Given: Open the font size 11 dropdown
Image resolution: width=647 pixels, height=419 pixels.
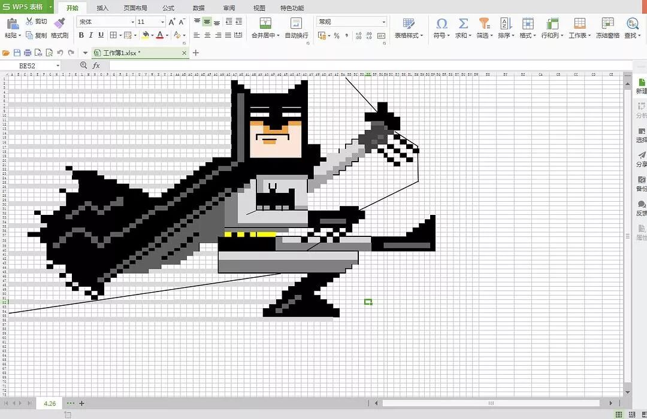Looking at the screenshot, I should click(x=162, y=22).
